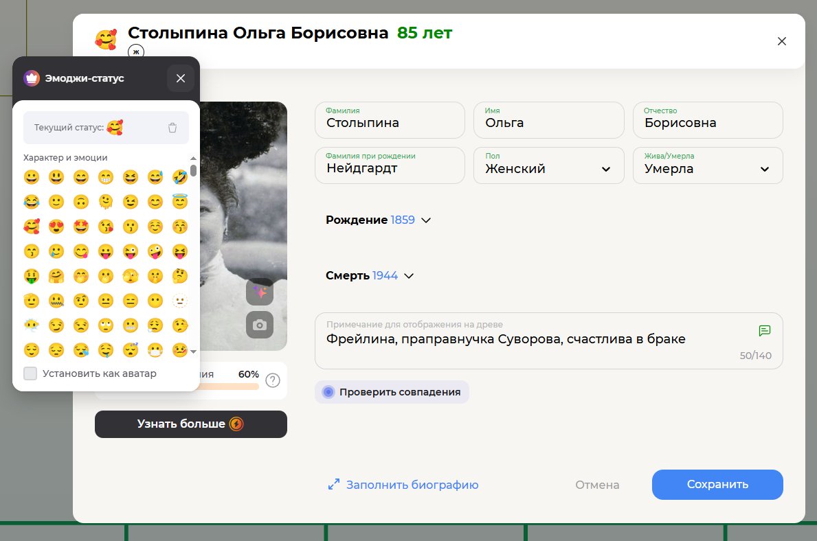Click the crown icon in Эмоджи-статус header
The image size is (817, 541).
[31, 78]
